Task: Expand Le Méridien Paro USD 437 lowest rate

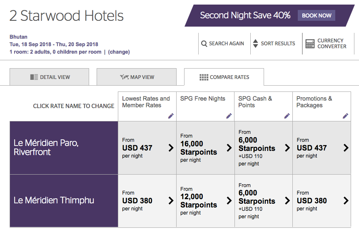Action: pyautogui.click(x=171, y=148)
